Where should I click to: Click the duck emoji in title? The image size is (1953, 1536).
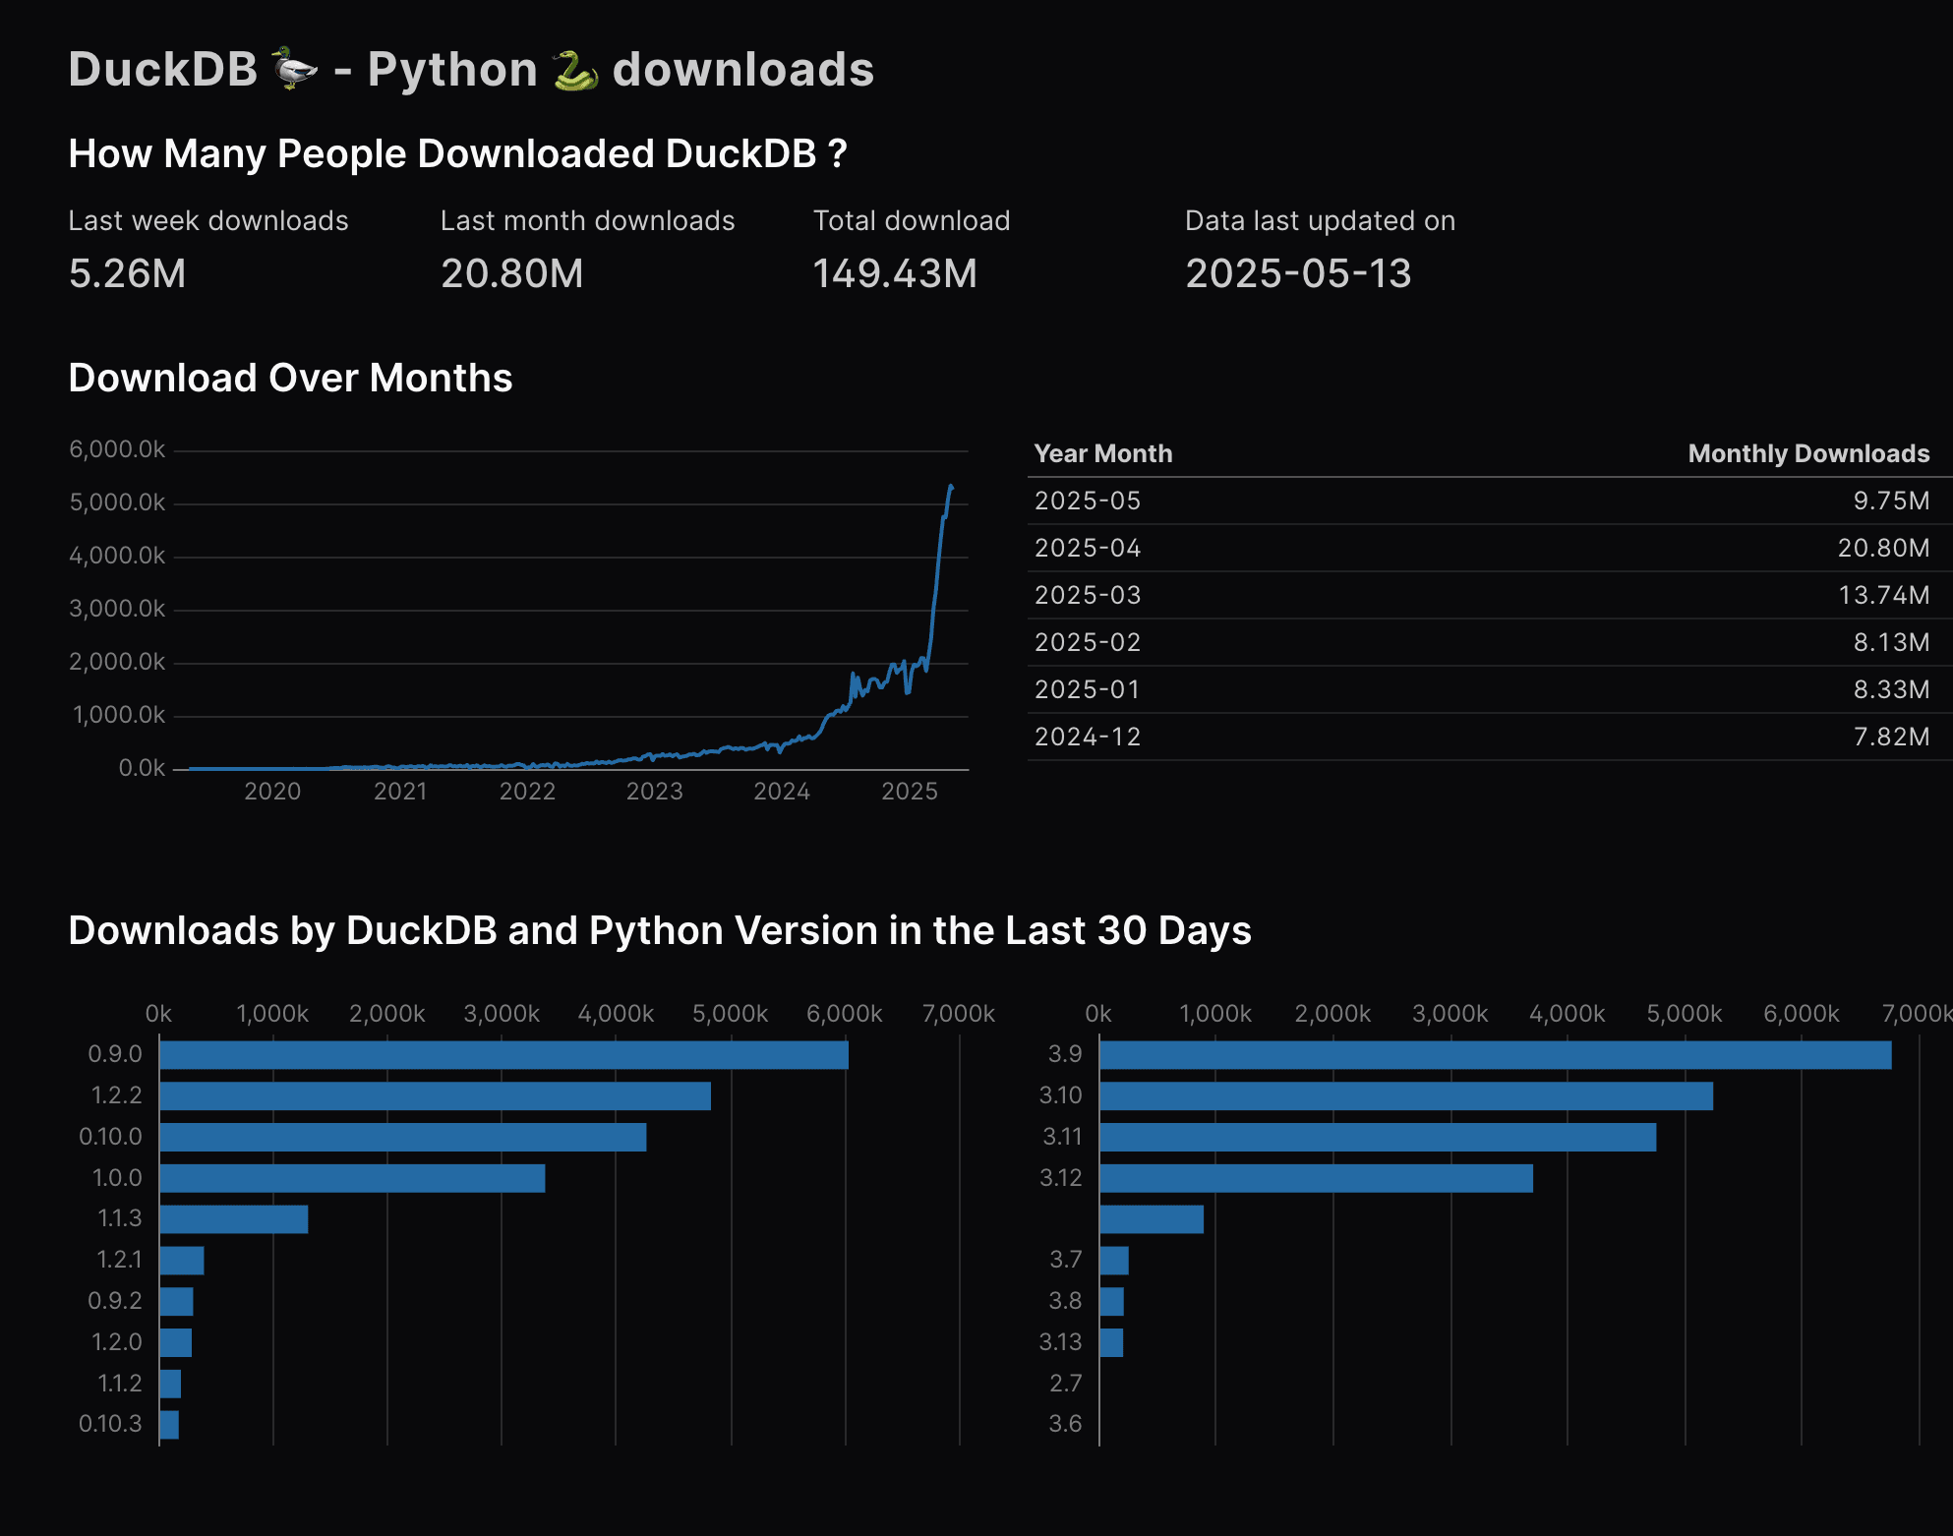[x=295, y=69]
